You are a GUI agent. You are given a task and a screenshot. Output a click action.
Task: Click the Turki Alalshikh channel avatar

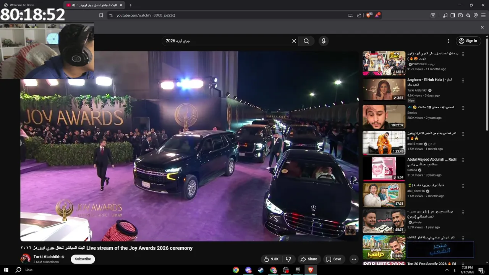click(x=26, y=259)
